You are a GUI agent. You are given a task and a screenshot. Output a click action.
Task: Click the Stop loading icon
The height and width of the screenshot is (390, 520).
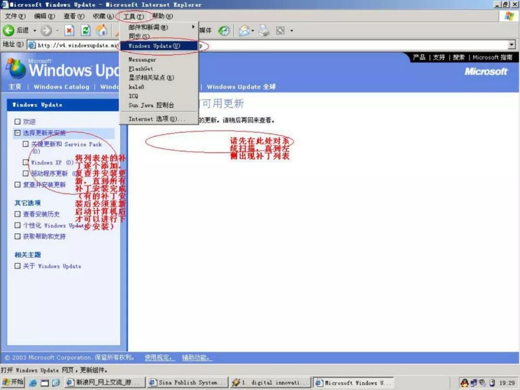(x=69, y=30)
